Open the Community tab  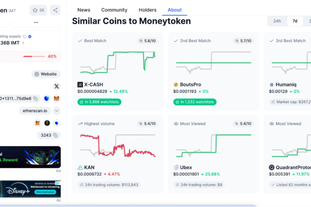[114, 10]
